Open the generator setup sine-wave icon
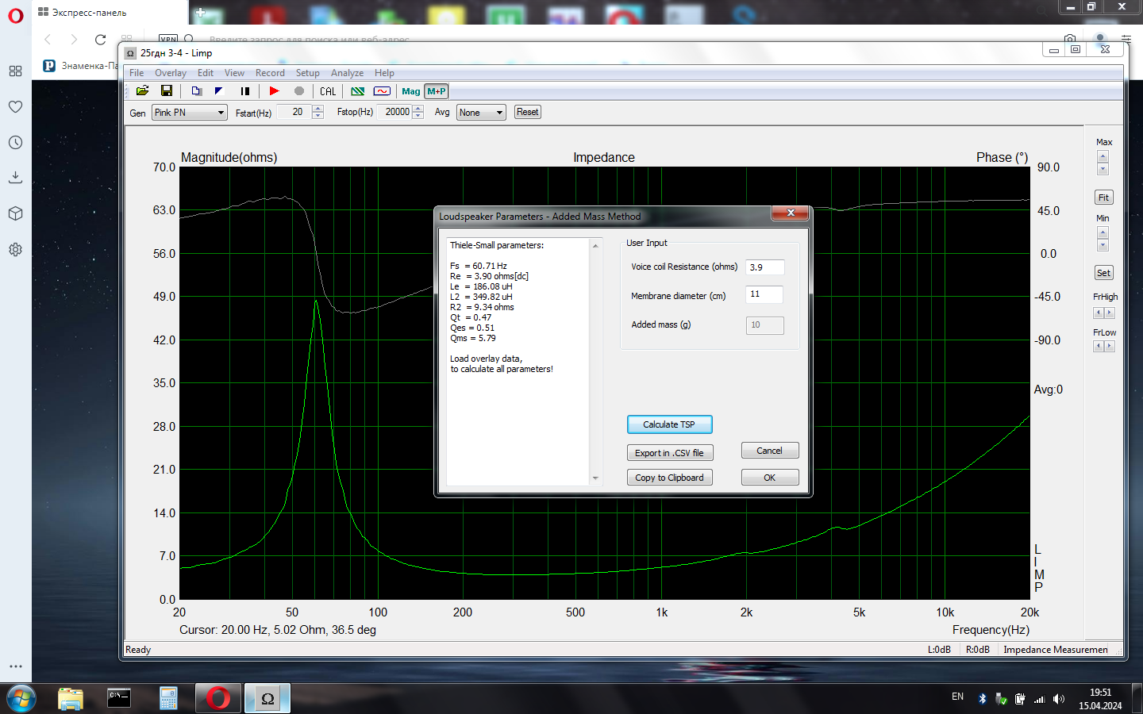Screen dimensions: 1143x714 tap(382, 91)
